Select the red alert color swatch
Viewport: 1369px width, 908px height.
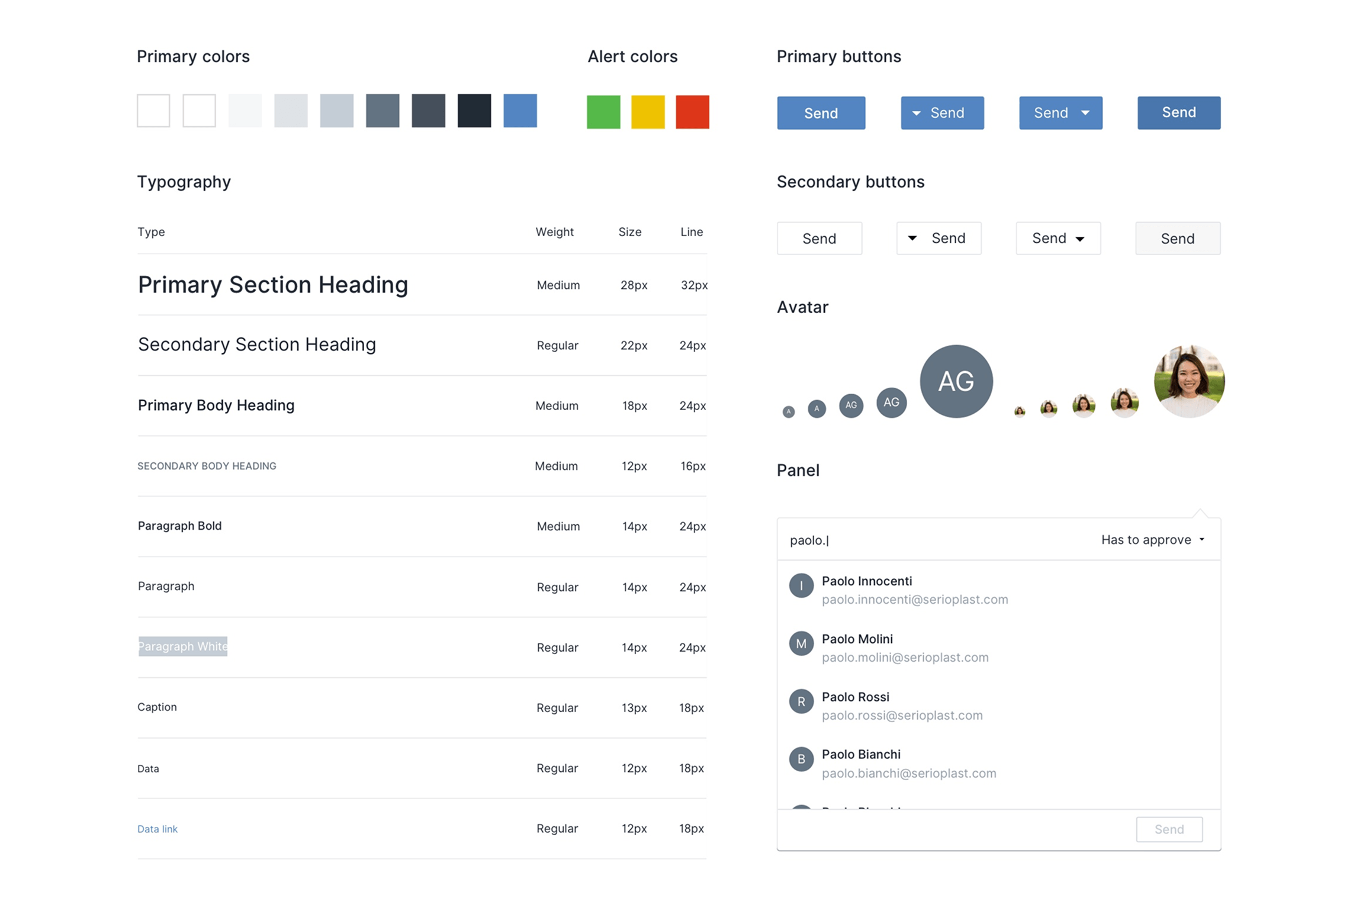point(692,111)
